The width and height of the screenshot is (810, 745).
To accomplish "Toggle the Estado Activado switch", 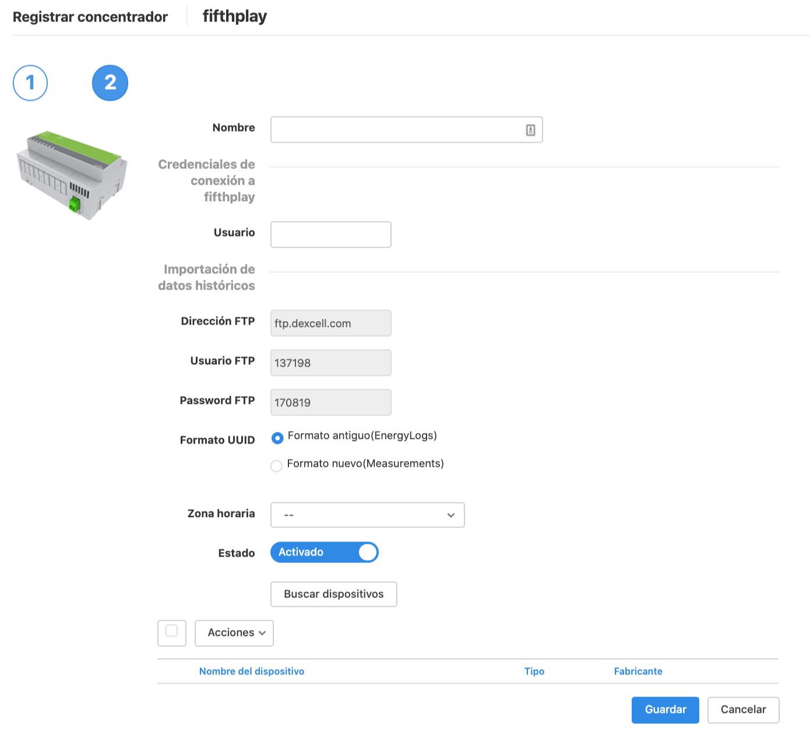I will click(x=325, y=552).
